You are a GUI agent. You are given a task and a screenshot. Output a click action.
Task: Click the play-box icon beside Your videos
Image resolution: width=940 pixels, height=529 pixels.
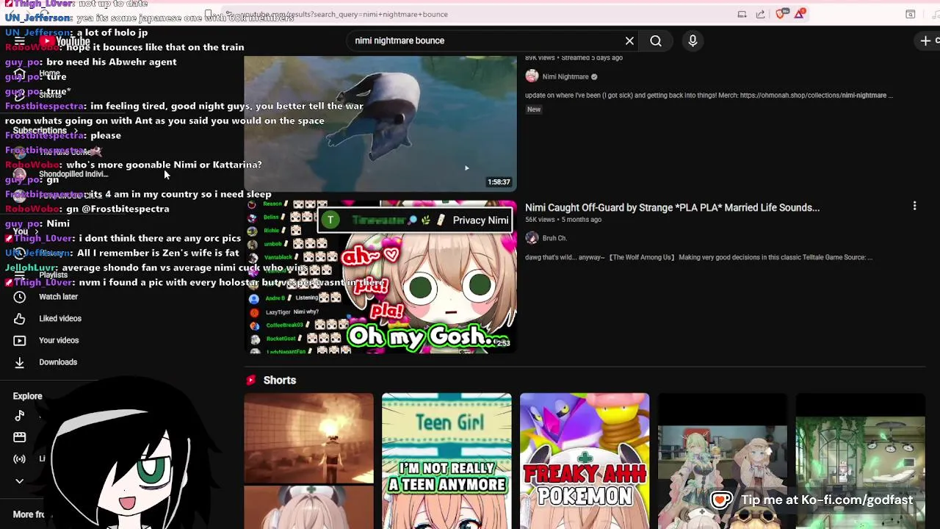pyautogui.click(x=20, y=340)
